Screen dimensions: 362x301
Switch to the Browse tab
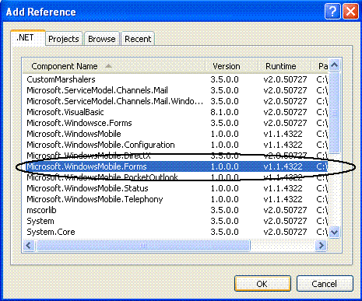(x=102, y=39)
